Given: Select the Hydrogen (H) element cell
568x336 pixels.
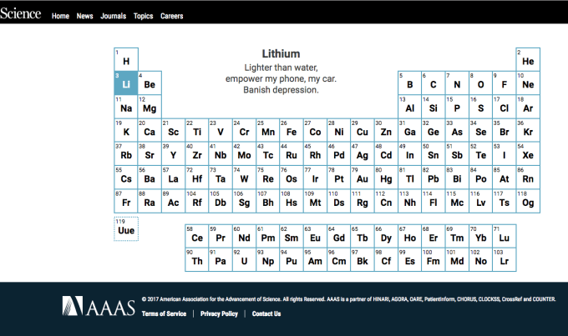Looking at the screenshot, I should 126,59.
